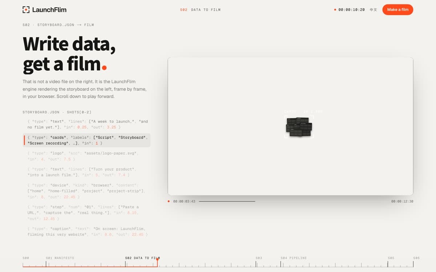Viewport: 436px width, 272px height.
Task: Click the 00:00:12:30 preview total duration
Action: click(402, 201)
